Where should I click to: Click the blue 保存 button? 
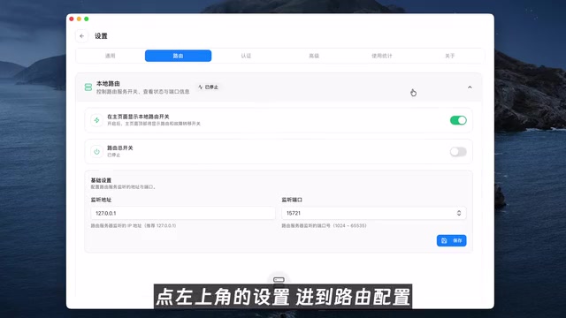point(452,240)
